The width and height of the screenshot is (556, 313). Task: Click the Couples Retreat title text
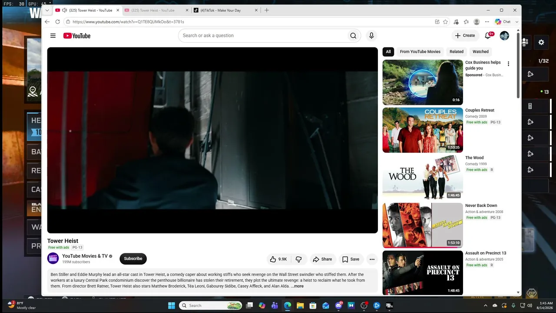pos(480,110)
